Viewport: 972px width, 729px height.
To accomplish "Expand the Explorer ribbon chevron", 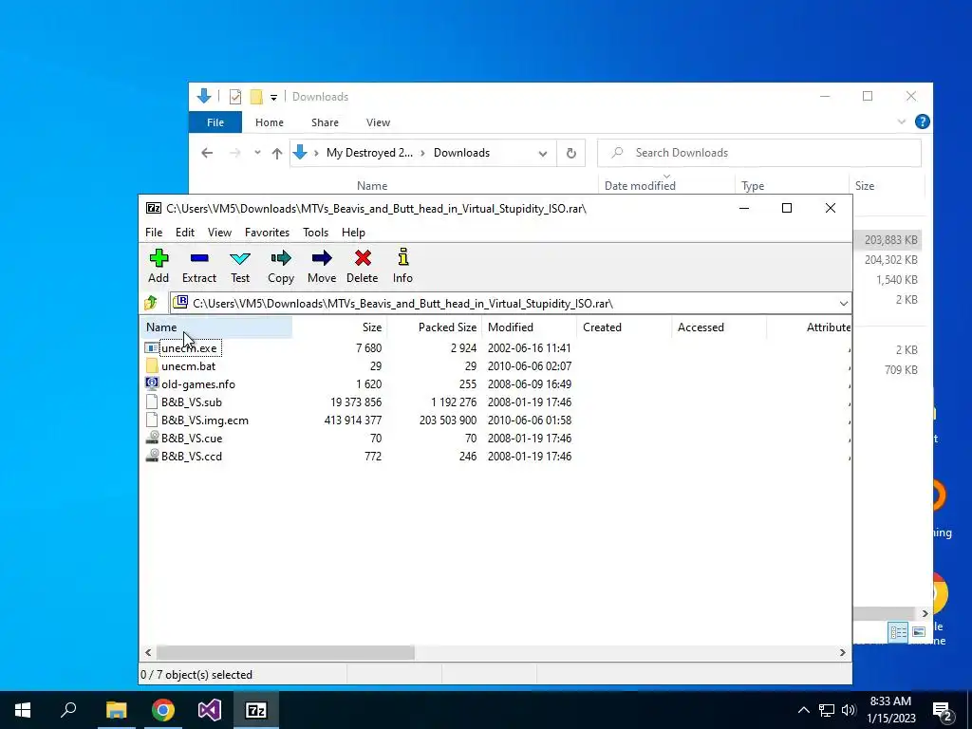I will point(902,122).
